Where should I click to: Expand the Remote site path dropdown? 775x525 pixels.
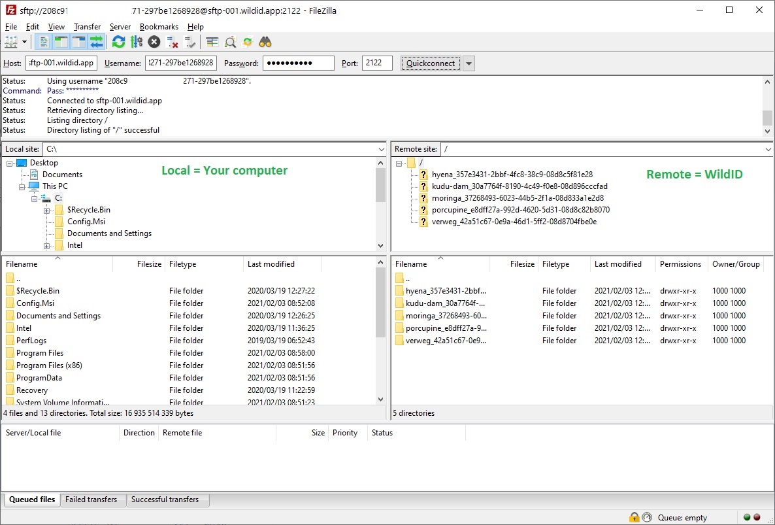coord(768,149)
